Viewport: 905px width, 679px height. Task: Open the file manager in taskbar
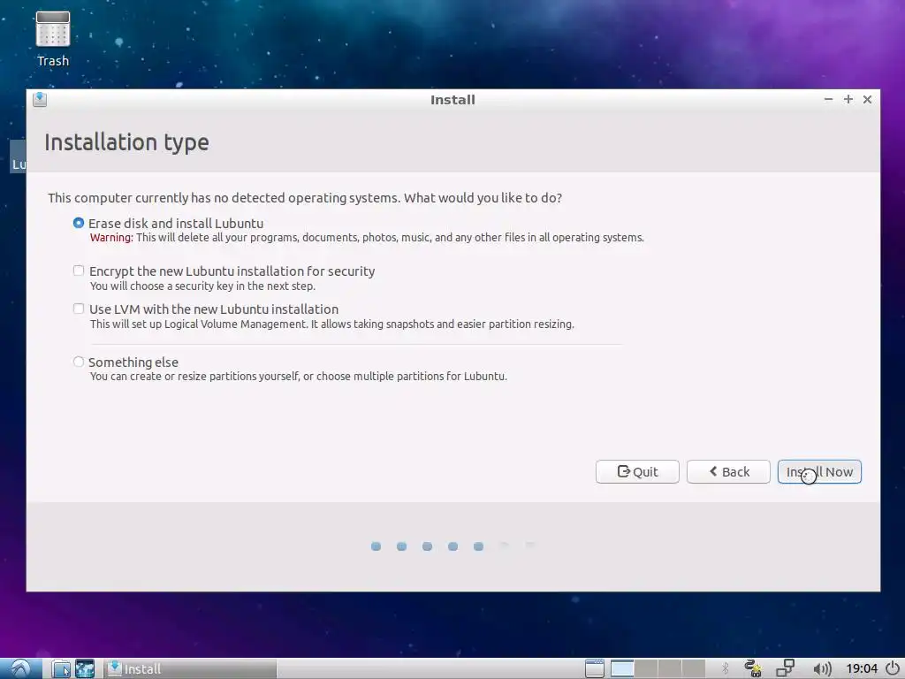61,668
